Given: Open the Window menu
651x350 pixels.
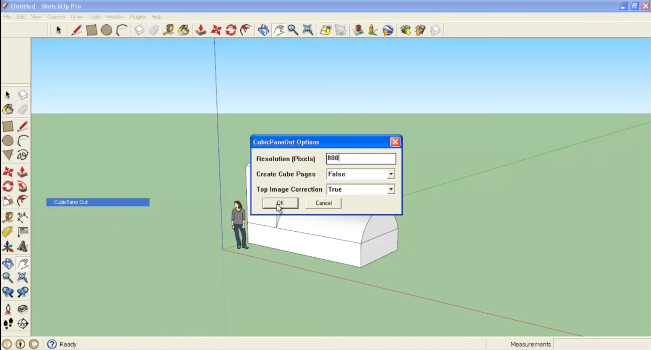Looking at the screenshot, I should (x=115, y=17).
